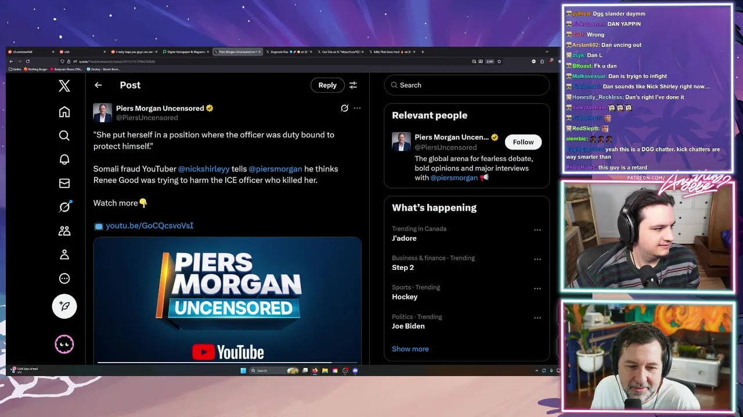Open @piersmorgan link in profile bio
743x417 pixels.
(454, 178)
